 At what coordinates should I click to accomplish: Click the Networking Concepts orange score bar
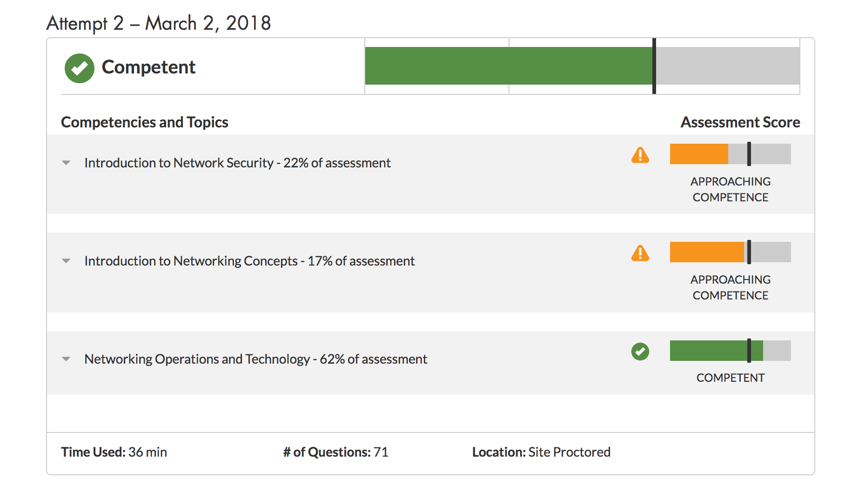click(x=707, y=252)
